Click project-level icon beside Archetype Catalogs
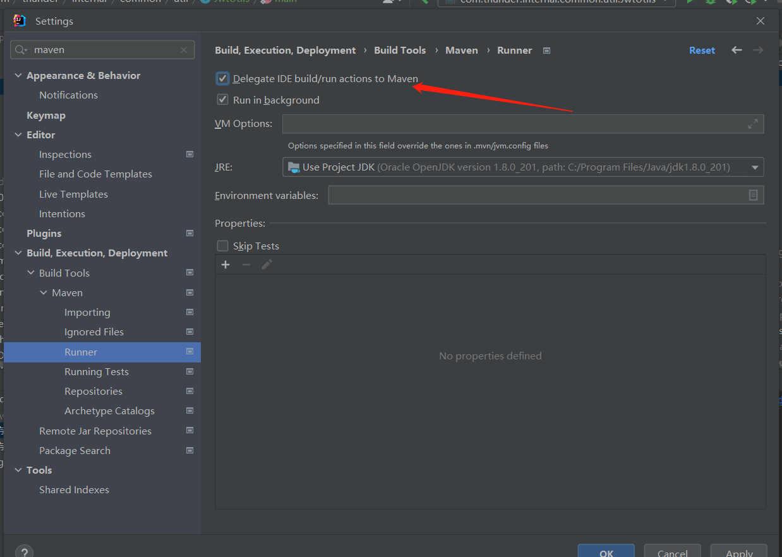 tap(189, 410)
